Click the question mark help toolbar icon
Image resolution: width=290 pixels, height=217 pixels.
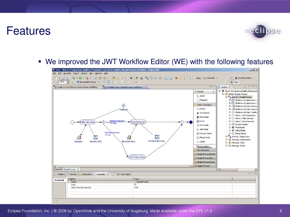[x=104, y=82]
